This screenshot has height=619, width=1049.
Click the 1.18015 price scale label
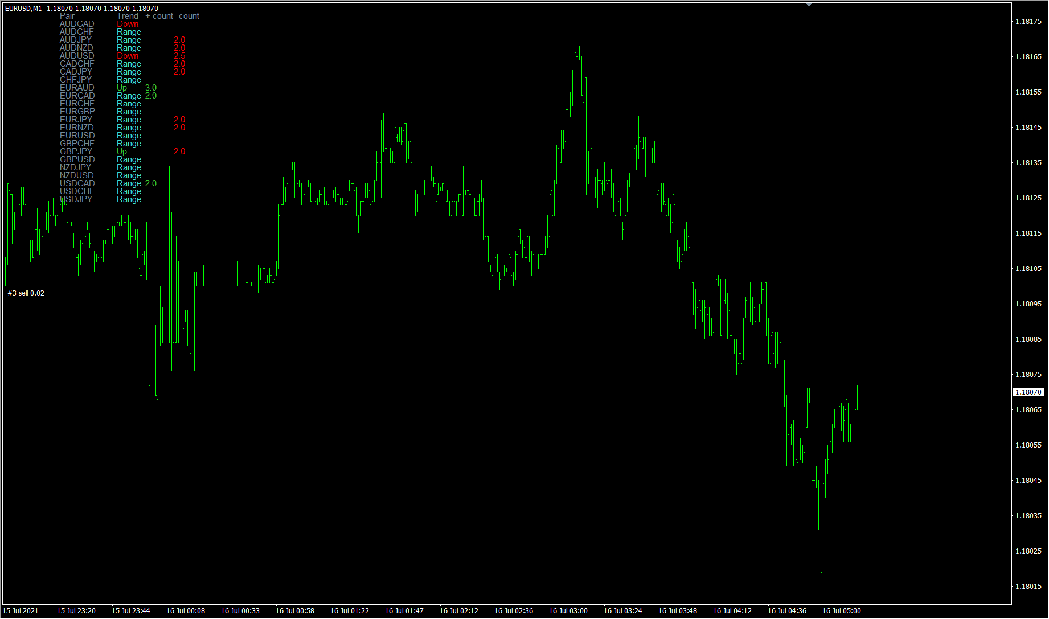pyautogui.click(x=1028, y=587)
